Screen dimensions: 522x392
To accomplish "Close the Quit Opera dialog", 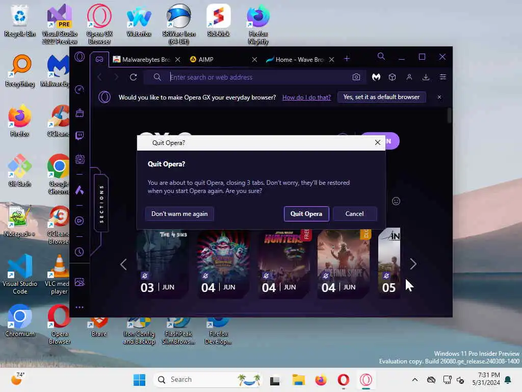I will point(378,142).
